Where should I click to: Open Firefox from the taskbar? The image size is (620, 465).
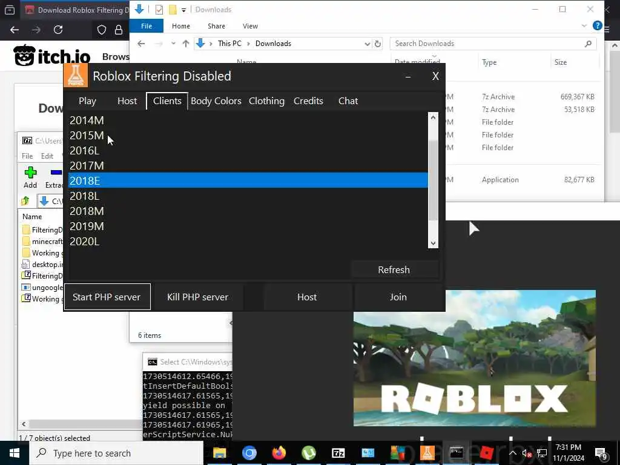[279, 453]
